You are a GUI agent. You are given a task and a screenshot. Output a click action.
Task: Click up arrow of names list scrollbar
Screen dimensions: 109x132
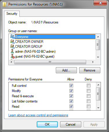click(98, 37)
